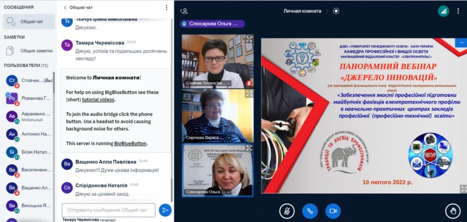Select user Романова Г... in users list

(29, 98)
